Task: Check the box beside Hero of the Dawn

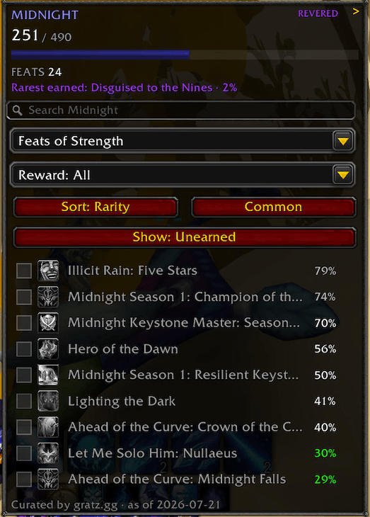Action: 24,349
